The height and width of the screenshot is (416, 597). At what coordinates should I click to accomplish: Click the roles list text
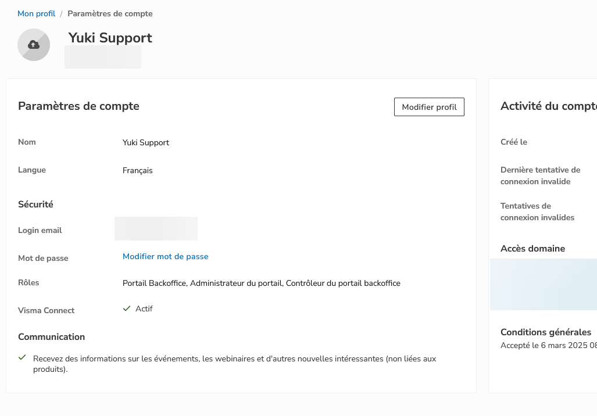(x=261, y=283)
